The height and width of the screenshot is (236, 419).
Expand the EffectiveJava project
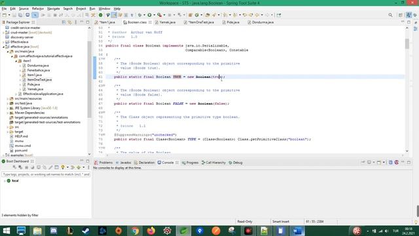(3, 42)
